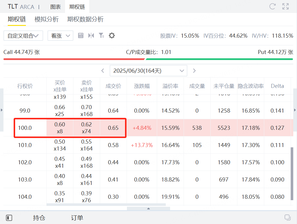Sort by 涨跌幅 column header
This screenshot has height=224, width=297.
pos(142,86)
